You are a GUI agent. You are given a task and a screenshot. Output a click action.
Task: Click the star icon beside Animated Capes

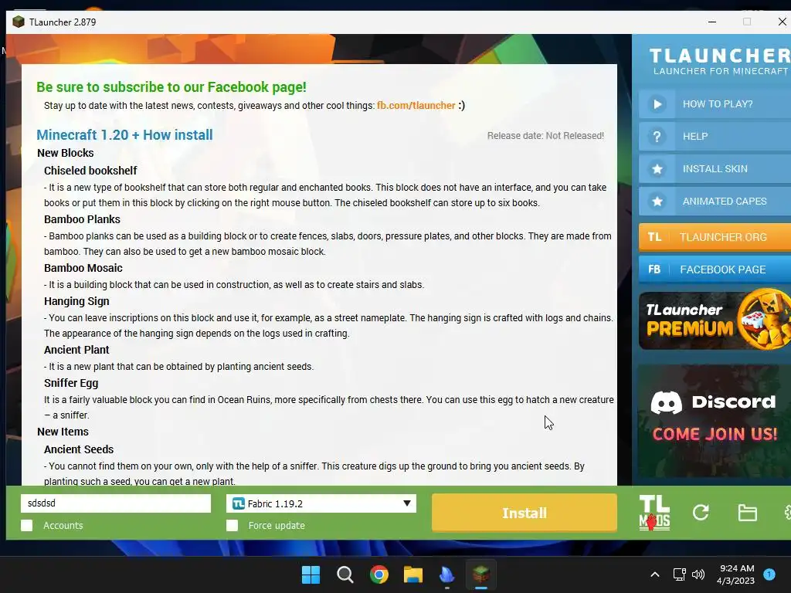pyautogui.click(x=657, y=202)
